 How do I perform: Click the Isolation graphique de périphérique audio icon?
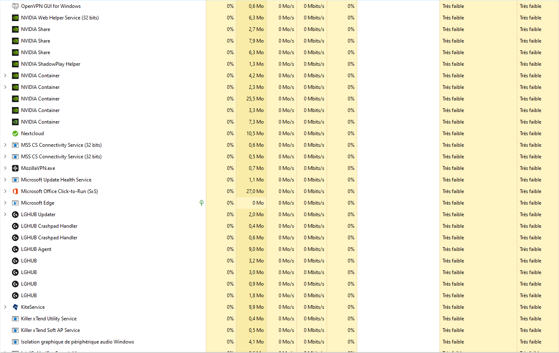pyautogui.click(x=15, y=342)
